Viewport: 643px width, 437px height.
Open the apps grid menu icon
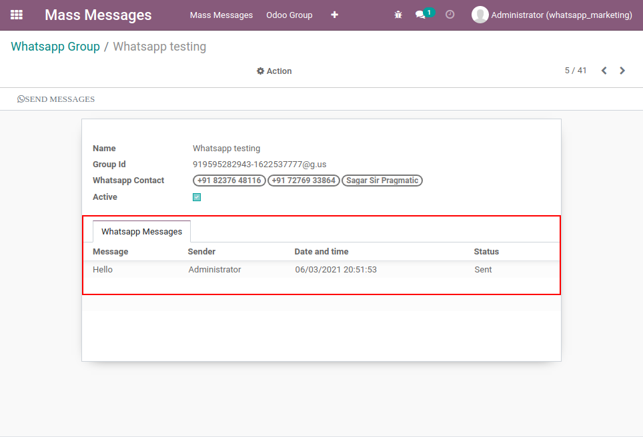(17, 15)
